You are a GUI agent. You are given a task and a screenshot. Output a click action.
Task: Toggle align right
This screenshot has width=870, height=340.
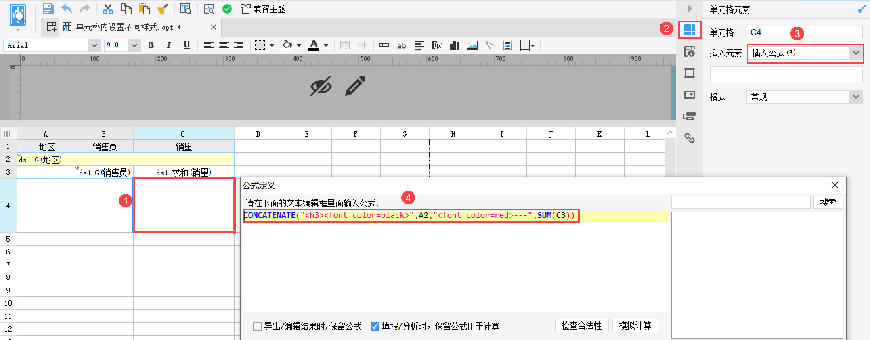[x=239, y=45]
